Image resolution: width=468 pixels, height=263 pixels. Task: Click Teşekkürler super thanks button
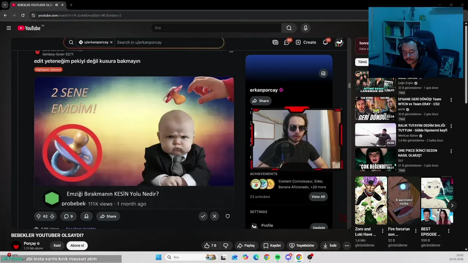pyautogui.click(x=302, y=245)
